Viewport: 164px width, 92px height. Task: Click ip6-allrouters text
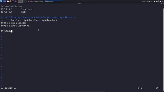tap(20, 26)
